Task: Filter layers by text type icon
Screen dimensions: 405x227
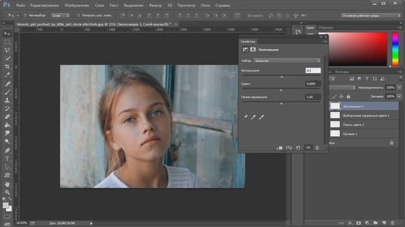Action: click(x=367, y=79)
